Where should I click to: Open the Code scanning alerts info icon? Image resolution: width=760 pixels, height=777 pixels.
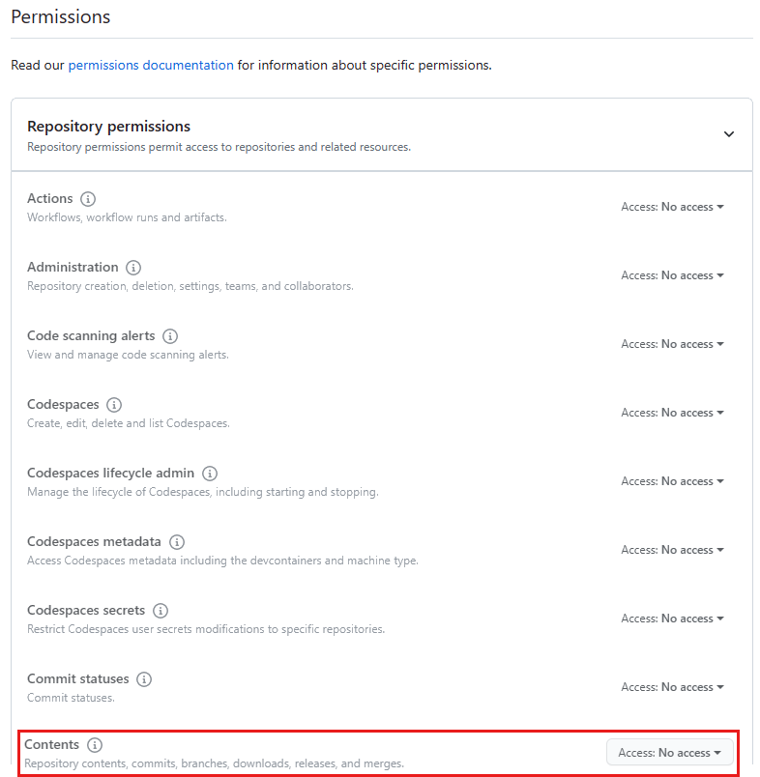170,336
